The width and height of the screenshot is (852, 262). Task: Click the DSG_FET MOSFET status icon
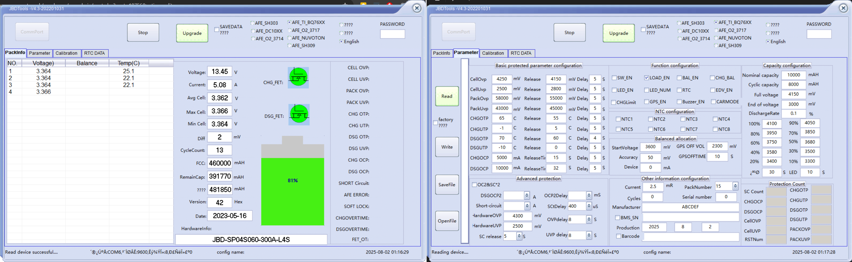[x=299, y=114]
